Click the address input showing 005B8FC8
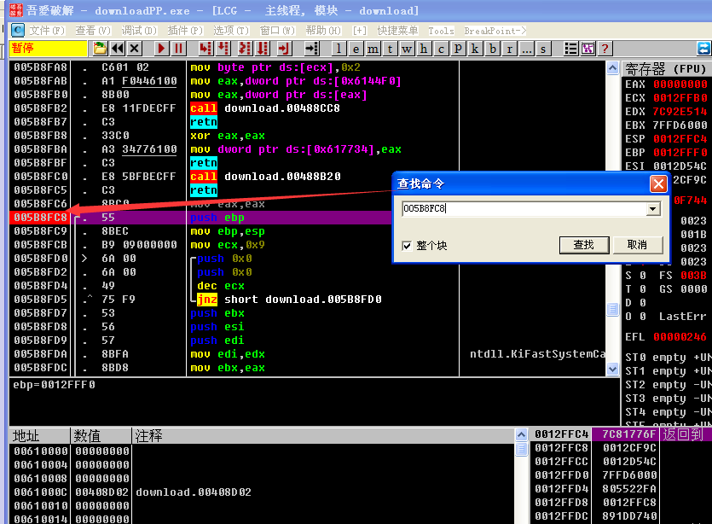712x524 pixels. [512, 207]
